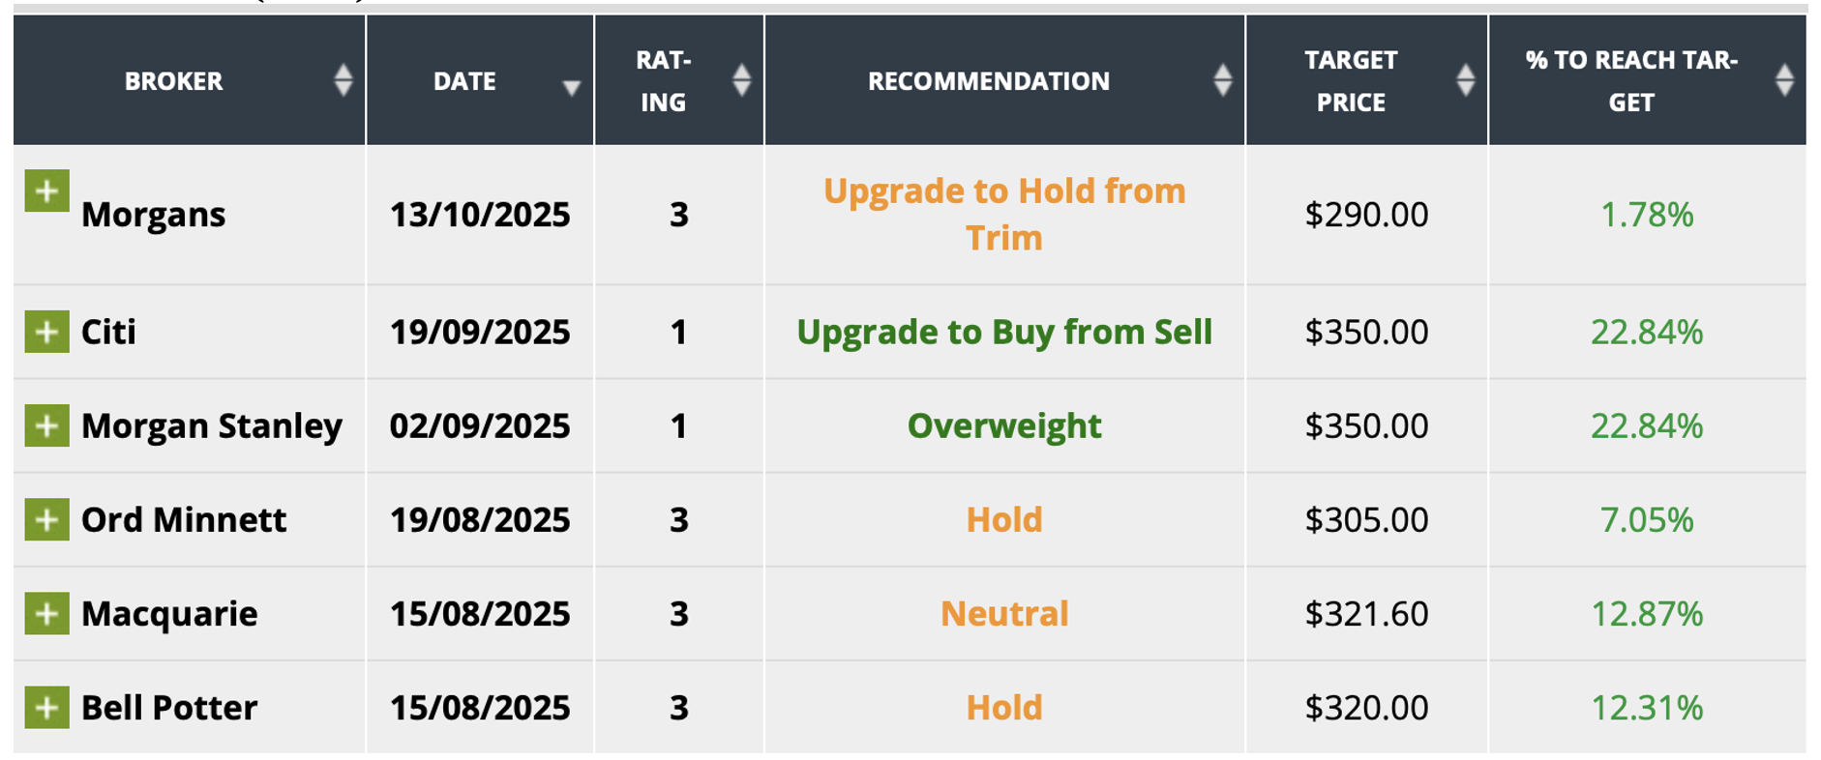Click the Bell Potter 12.31% value
This screenshot has height=760, width=1821.
(x=1646, y=707)
